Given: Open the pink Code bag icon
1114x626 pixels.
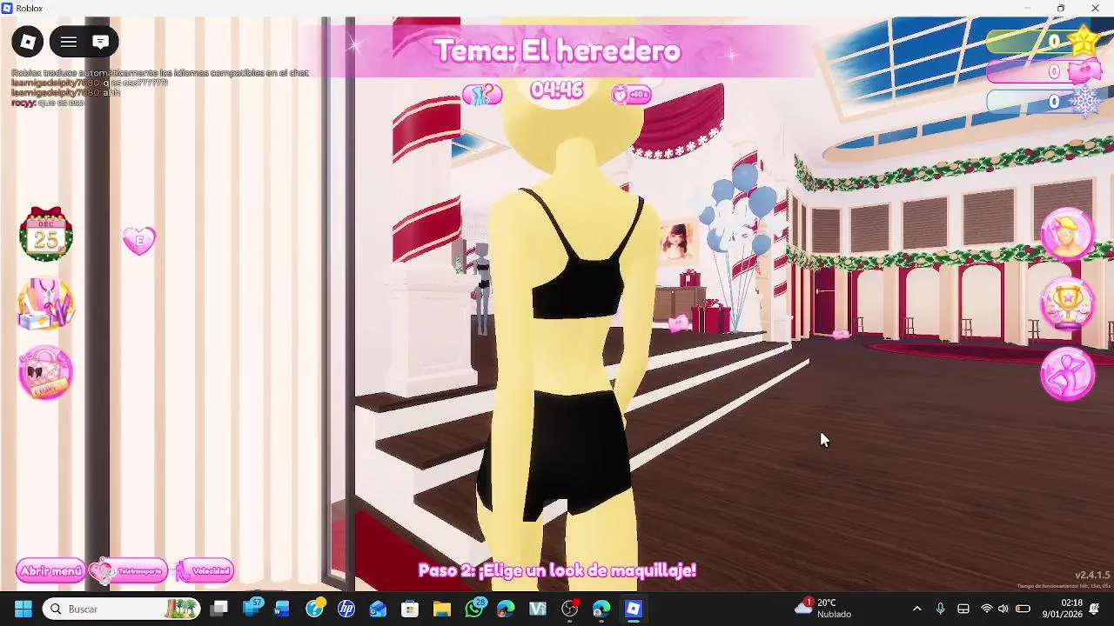Looking at the screenshot, I should [x=45, y=372].
